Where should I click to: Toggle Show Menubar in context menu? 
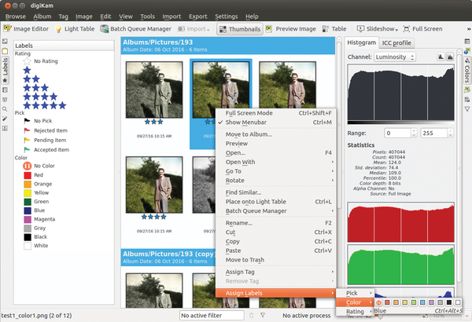coord(276,123)
